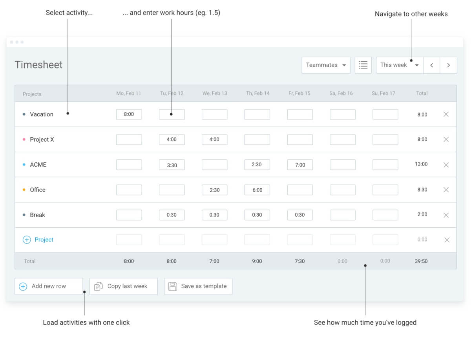
Task: Select the Vacation project name
Action: 42,114
